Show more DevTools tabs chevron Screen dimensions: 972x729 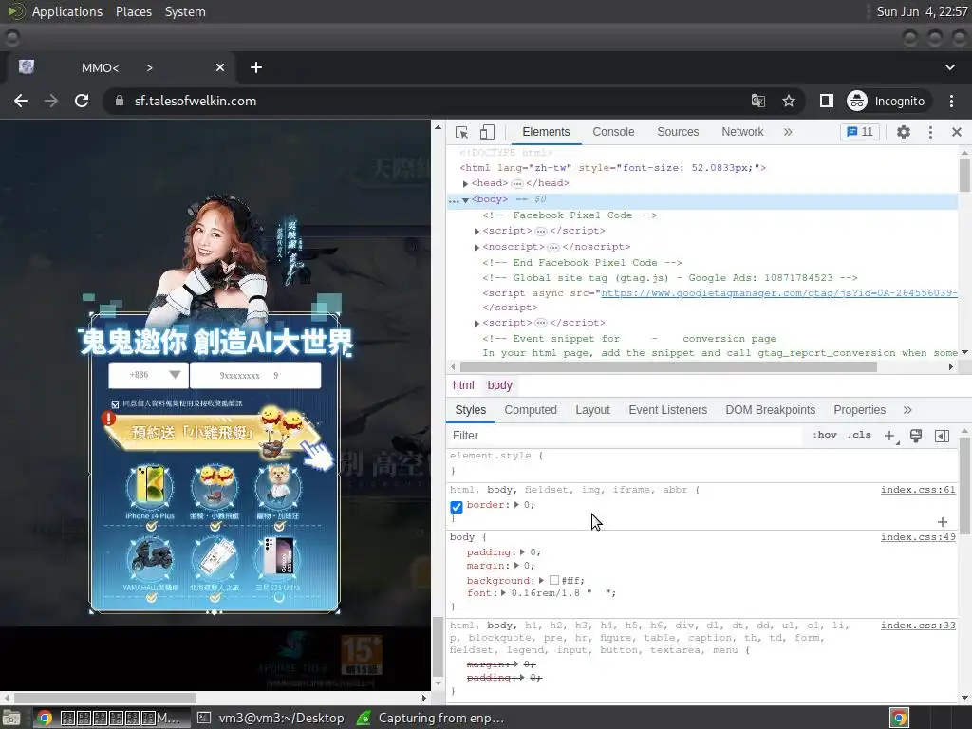(x=787, y=132)
